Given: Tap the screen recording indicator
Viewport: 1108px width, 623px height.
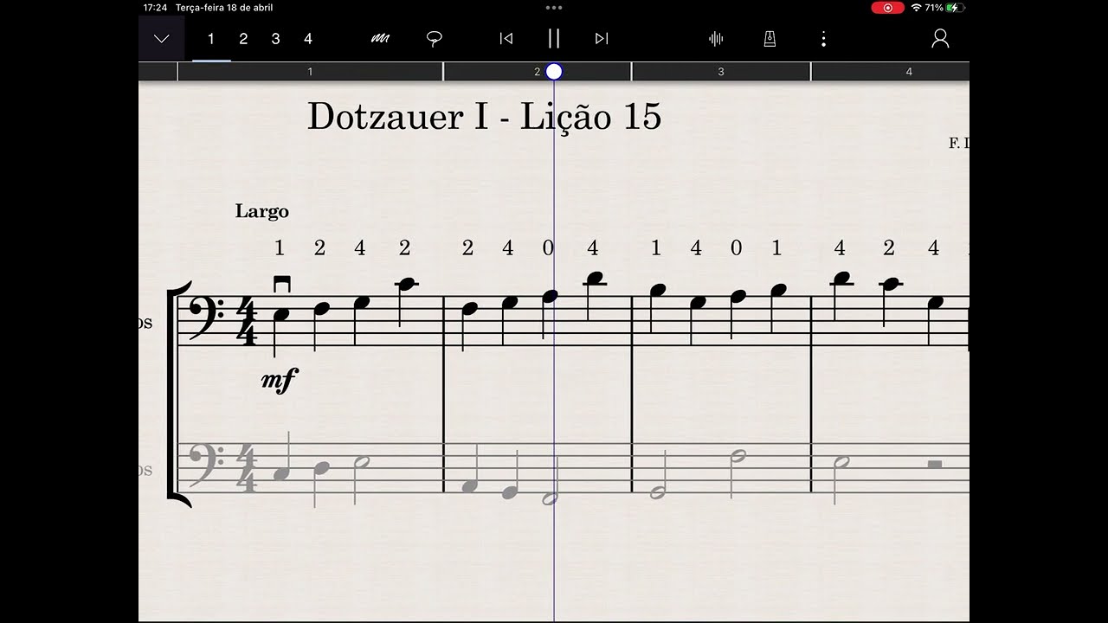Looking at the screenshot, I should click(x=887, y=8).
